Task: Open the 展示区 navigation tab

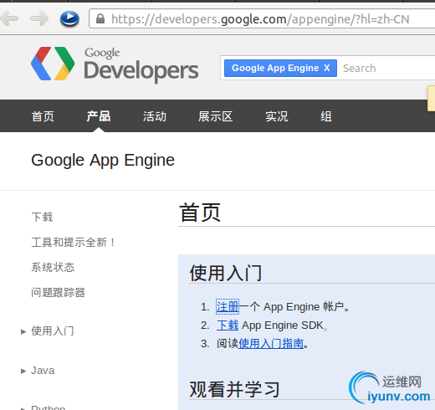Action: (215, 116)
